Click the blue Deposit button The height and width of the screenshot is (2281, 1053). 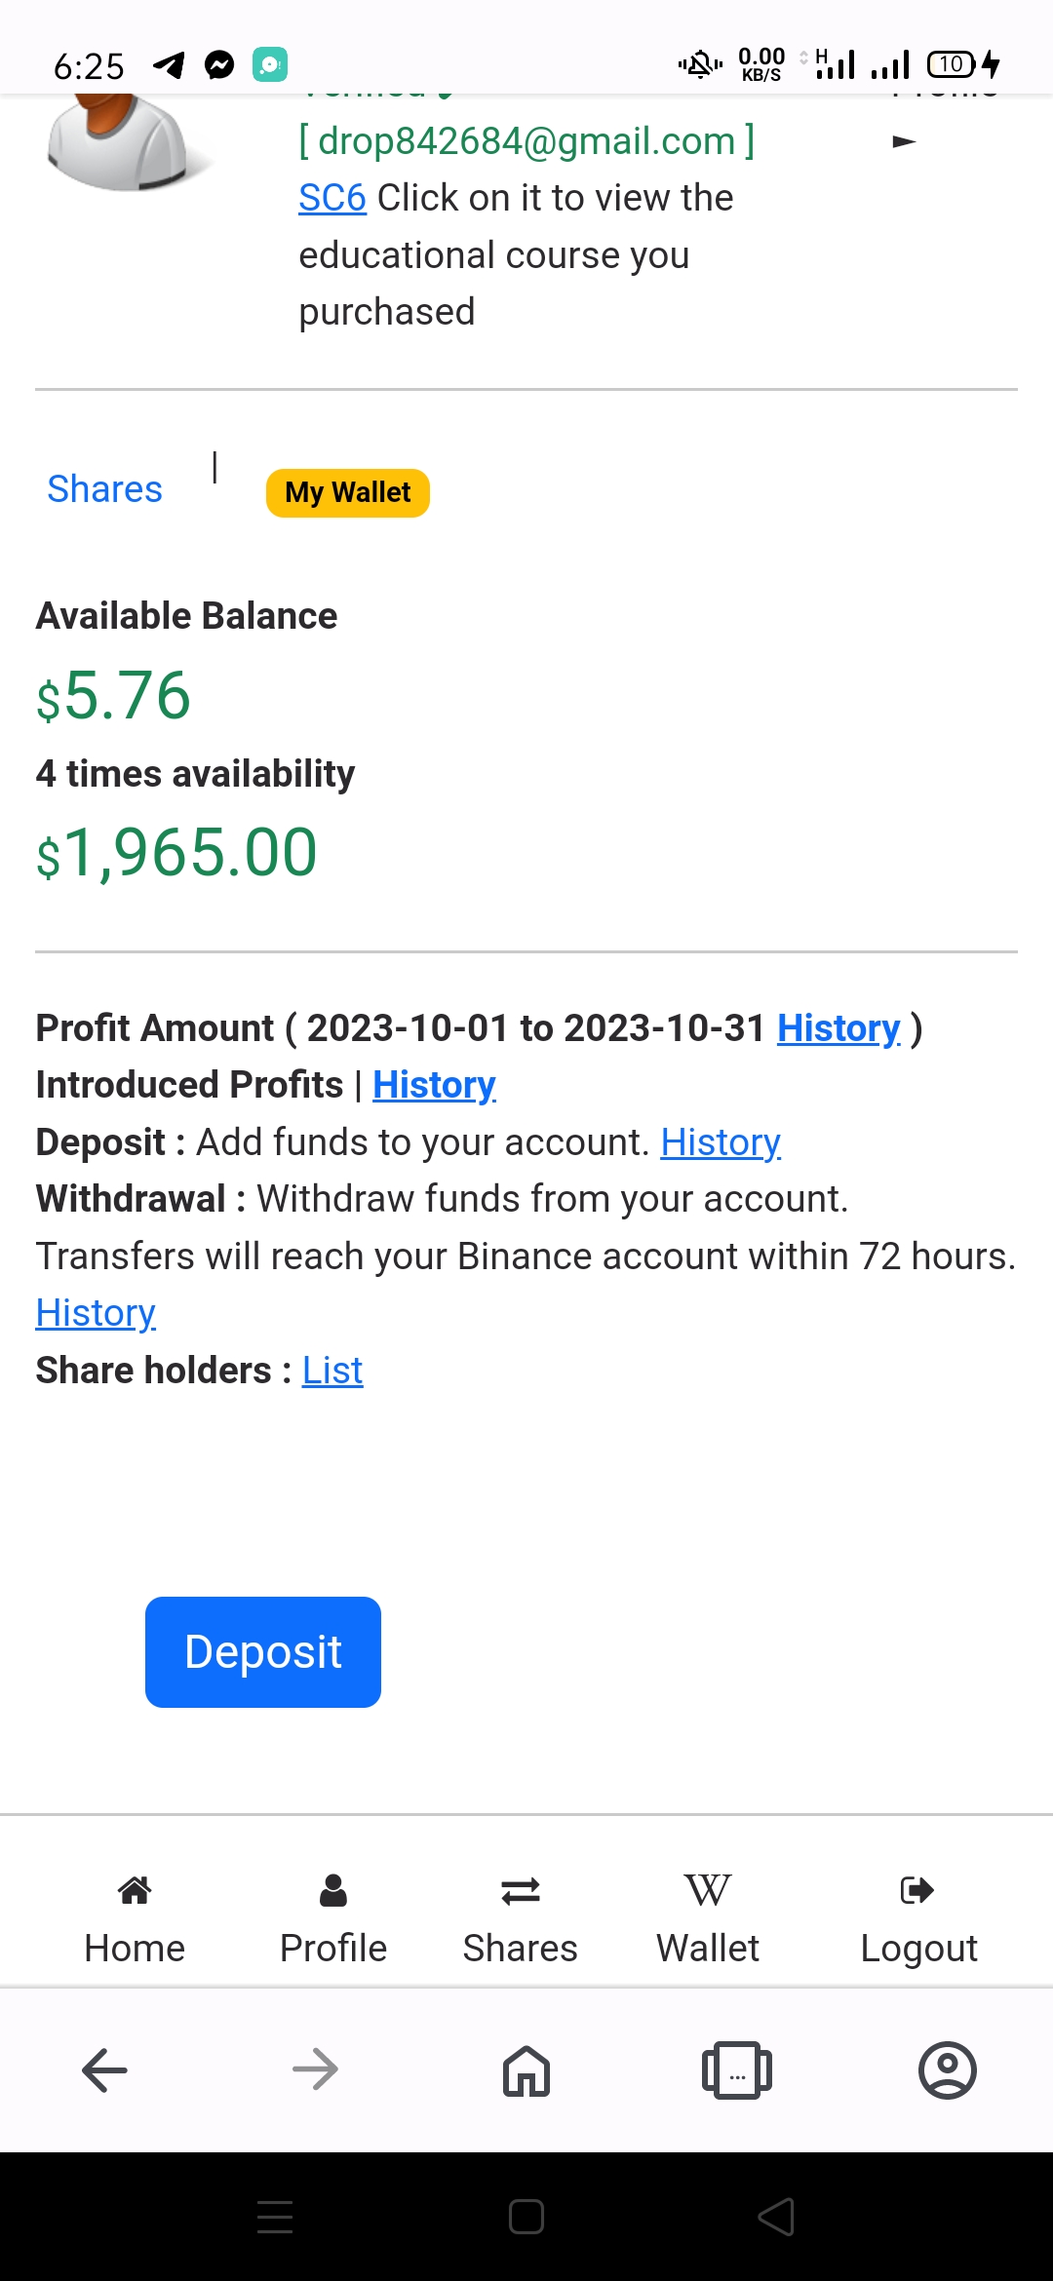[263, 1652]
